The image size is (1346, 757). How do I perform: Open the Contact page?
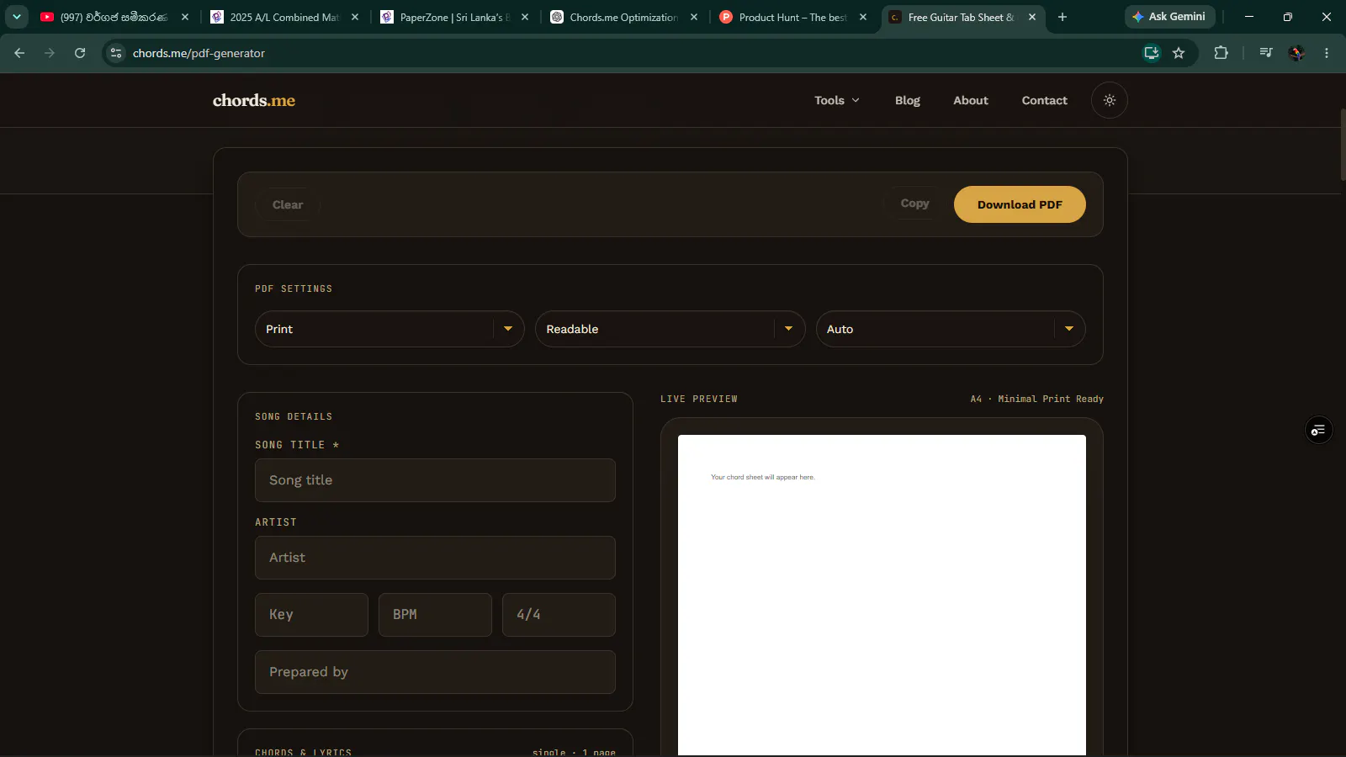[x=1044, y=100]
